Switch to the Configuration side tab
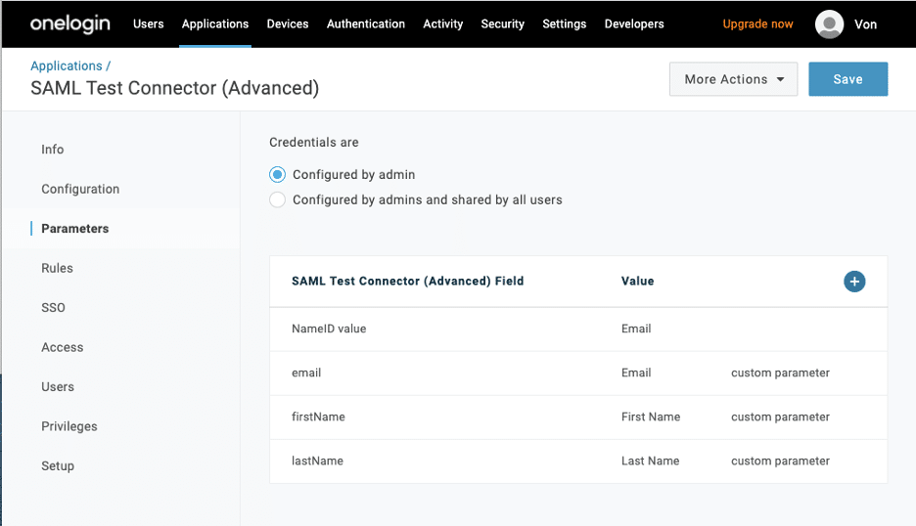 80,189
